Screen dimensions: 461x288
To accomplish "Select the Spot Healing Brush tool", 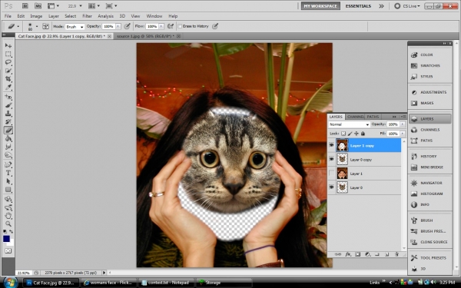I will click(x=8, y=97).
